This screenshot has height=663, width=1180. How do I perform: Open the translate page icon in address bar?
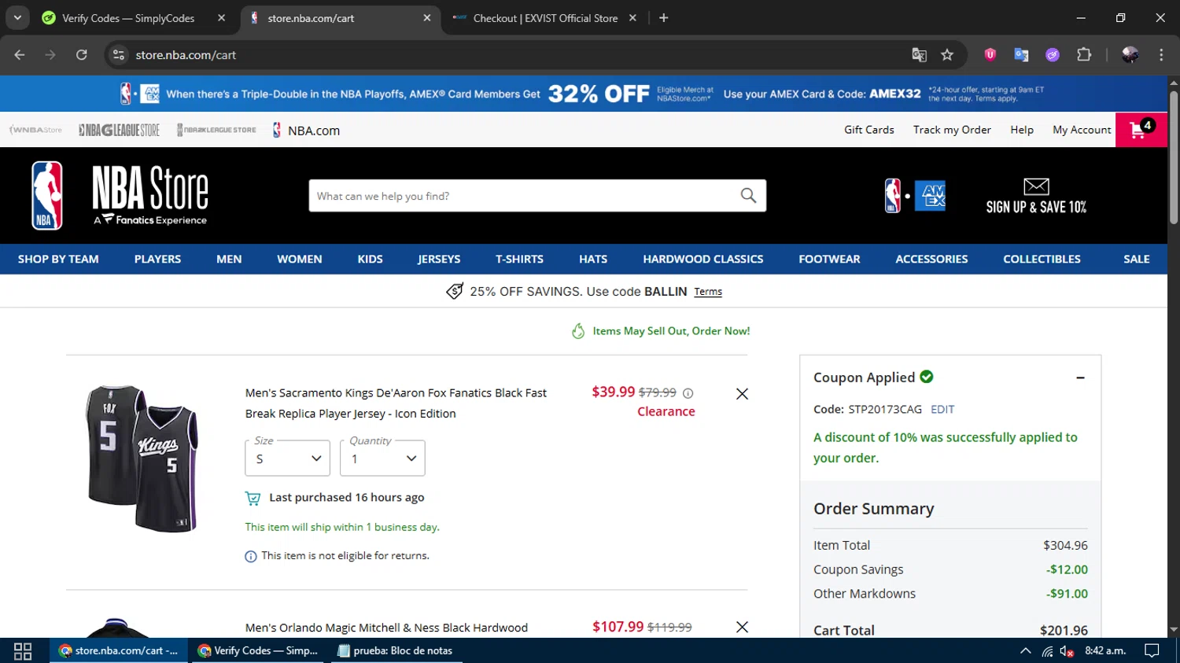(919, 55)
